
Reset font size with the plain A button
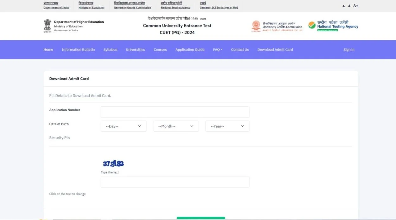coord(349,6)
